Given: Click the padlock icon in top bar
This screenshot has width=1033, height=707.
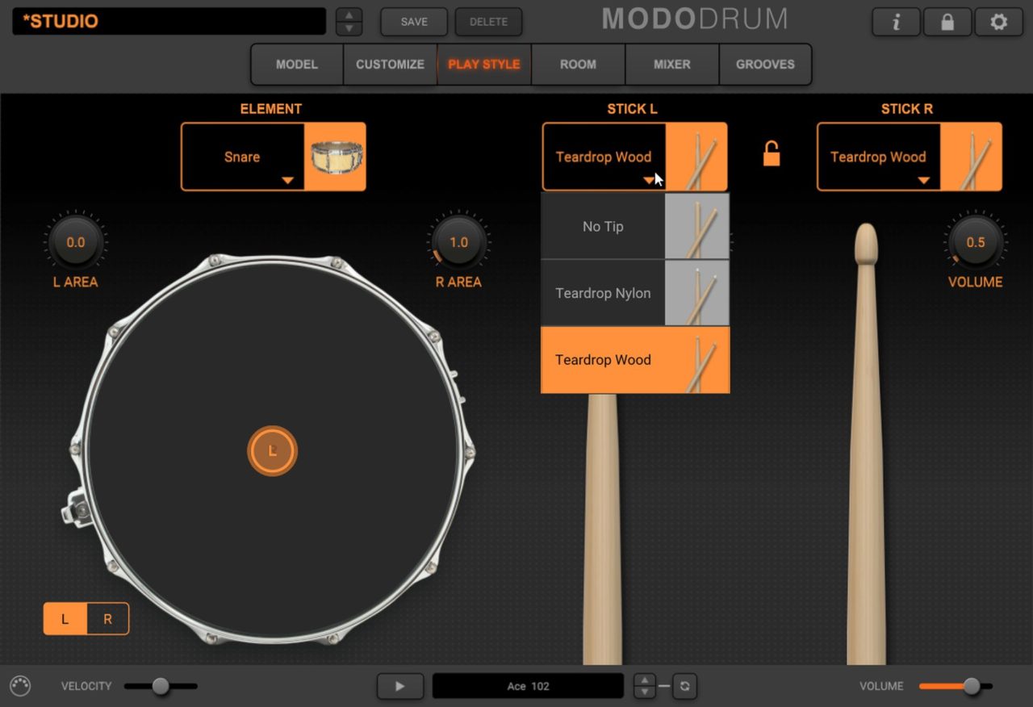Looking at the screenshot, I should pyautogui.click(x=947, y=23).
